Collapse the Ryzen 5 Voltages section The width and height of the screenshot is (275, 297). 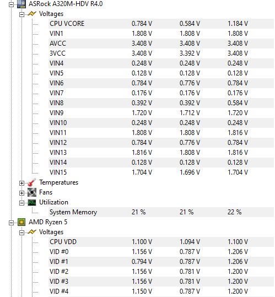[x=22, y=233]
